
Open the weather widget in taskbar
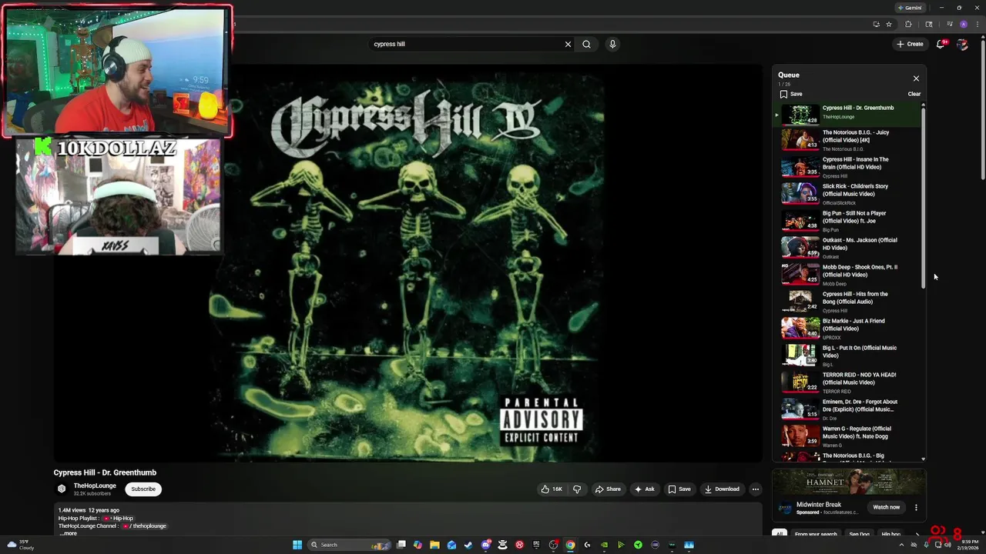21,545
